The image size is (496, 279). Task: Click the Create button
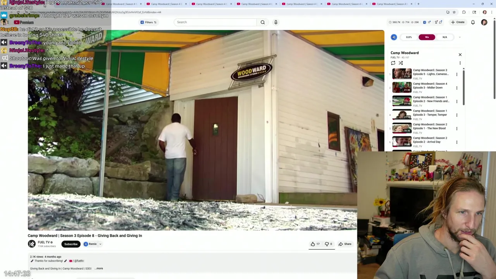tap(458, 22)
